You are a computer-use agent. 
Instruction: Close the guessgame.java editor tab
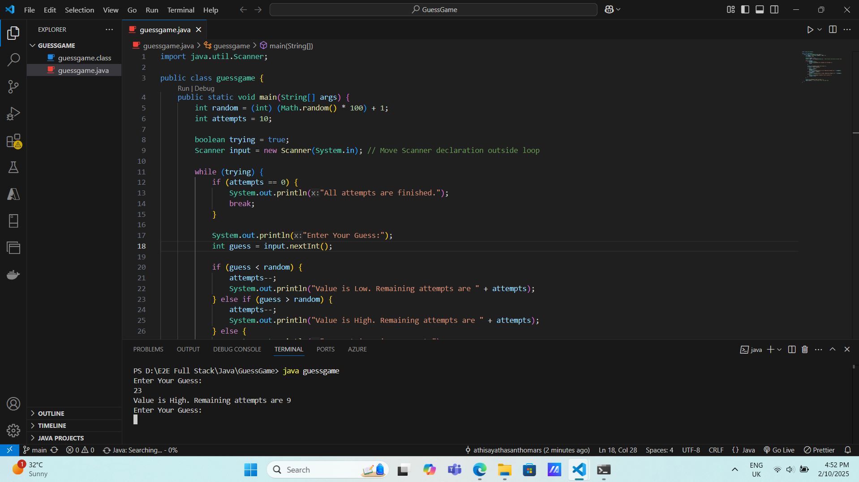point(198,30)
